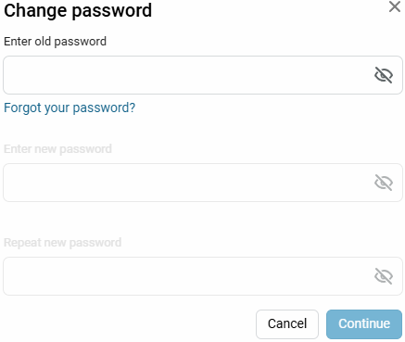Viewport: 405px width, 342px height.
Task: Click the old password input field
Action: pos(203,75)
